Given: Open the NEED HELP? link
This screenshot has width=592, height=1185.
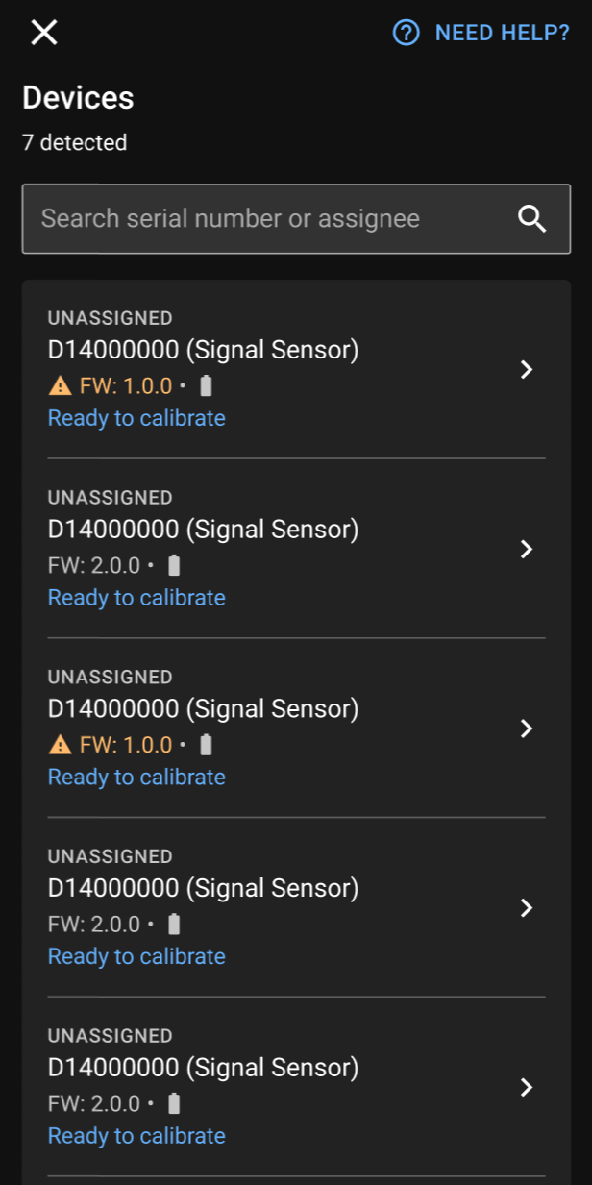Looking at the screenshot, I should (502, 33).
